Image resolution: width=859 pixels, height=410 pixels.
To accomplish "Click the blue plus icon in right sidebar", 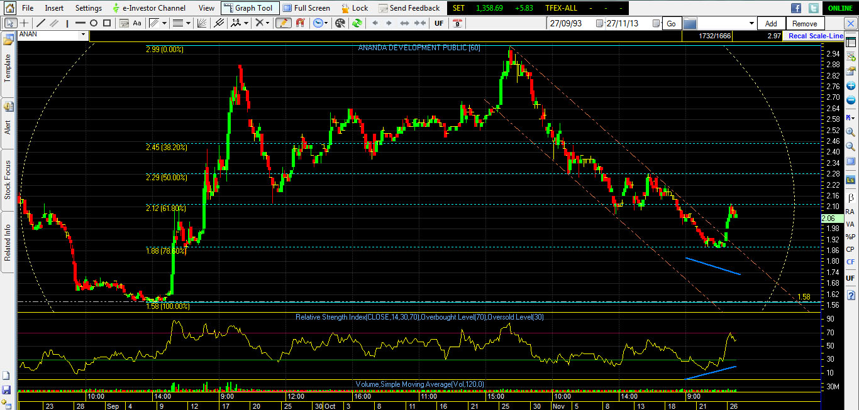I will 851,85.
